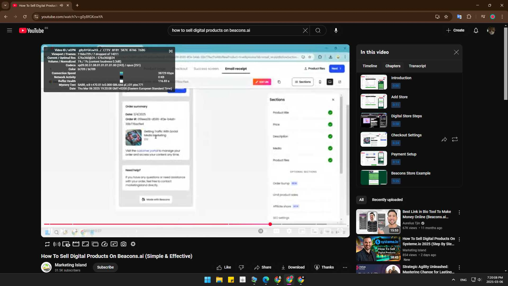
Task: Open options for Strategic Agility Unleashed video
Action: pyautogui.click(x=459, y=268)
